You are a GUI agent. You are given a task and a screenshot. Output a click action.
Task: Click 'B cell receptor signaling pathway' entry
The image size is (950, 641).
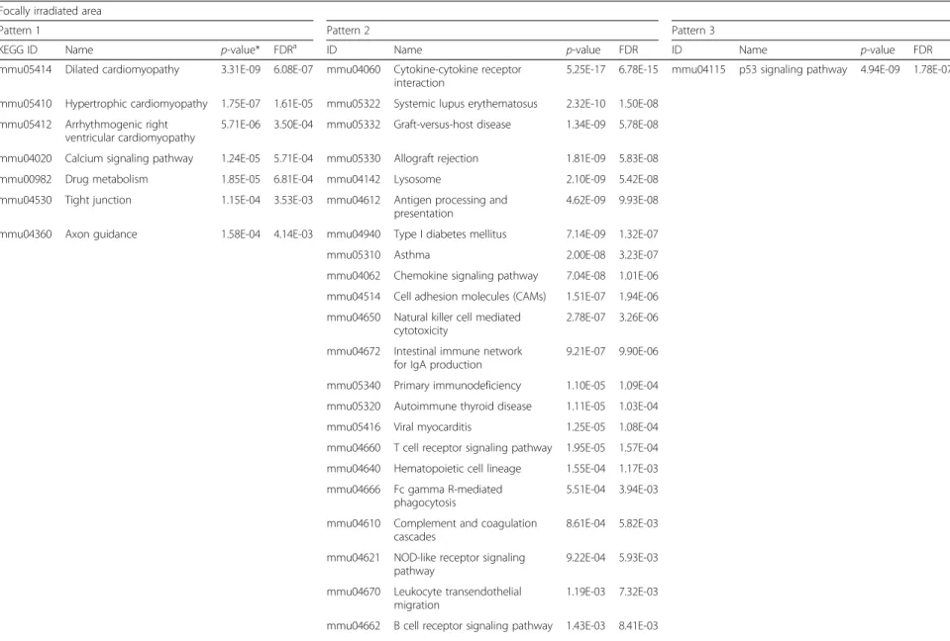(x=474, y=626)
